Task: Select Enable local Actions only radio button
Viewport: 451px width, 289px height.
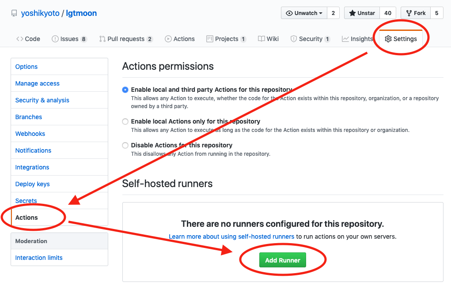Action: 125,121
